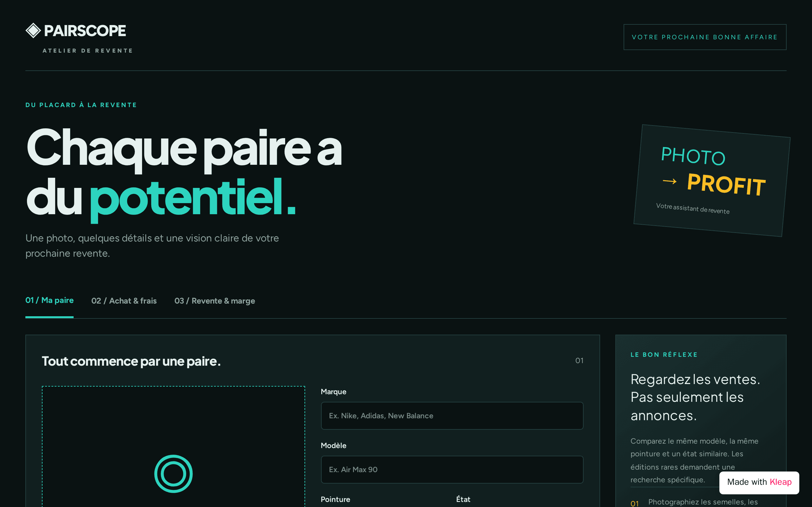Click the Photo → Profit card
The width and height of the screenshot is (812, 507).
[712, 181]
